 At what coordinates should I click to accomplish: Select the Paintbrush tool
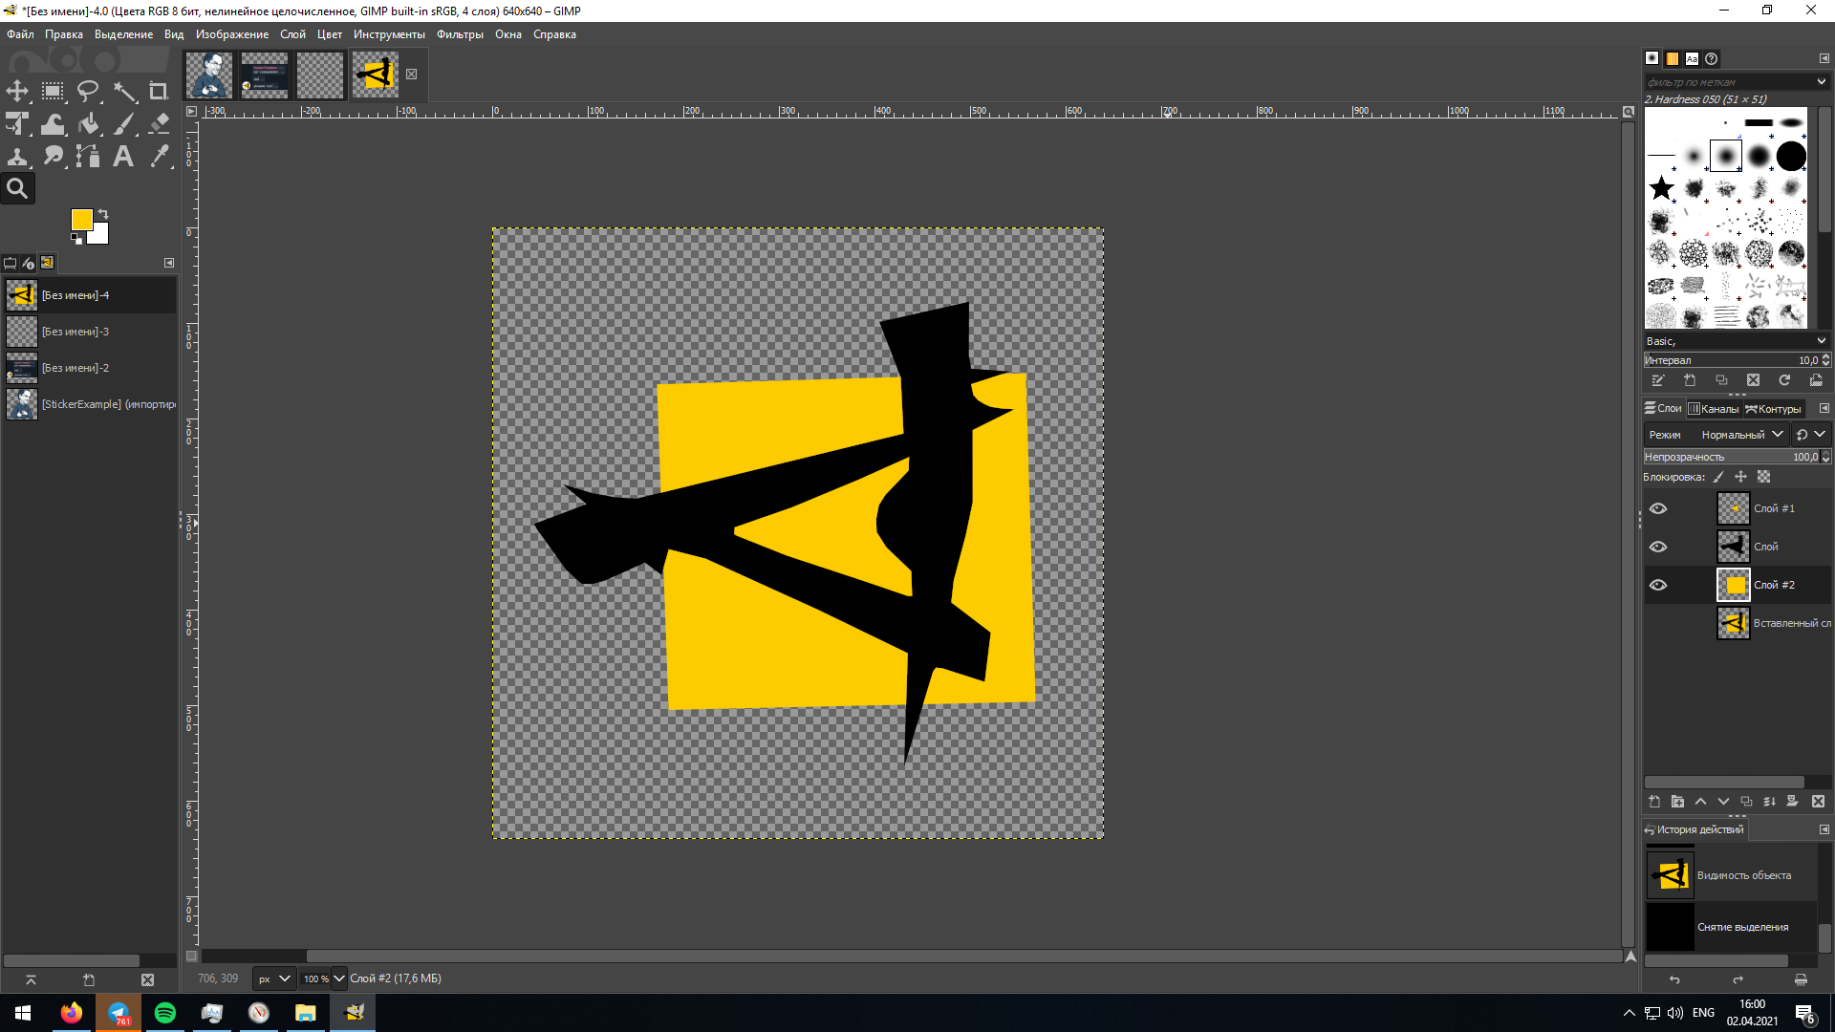pyautogui.click(x=123, y=124)
